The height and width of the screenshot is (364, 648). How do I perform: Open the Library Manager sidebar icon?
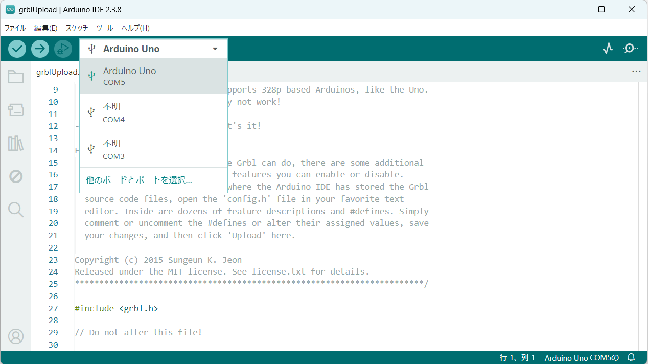(x=16, y=143)
